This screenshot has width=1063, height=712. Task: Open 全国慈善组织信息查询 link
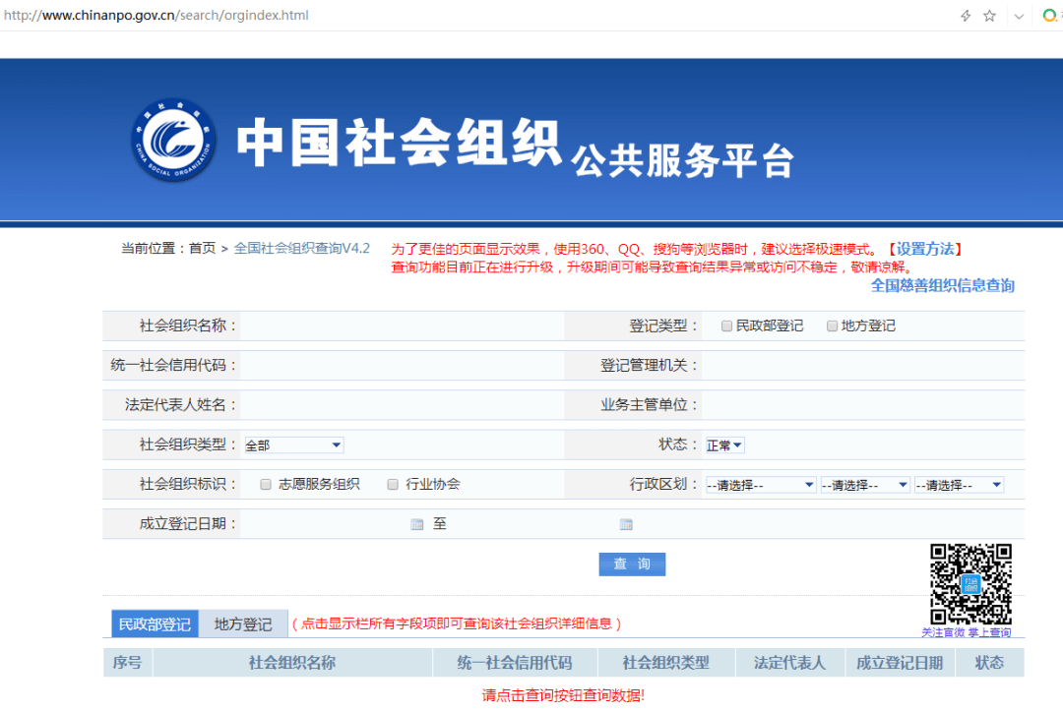942,286
